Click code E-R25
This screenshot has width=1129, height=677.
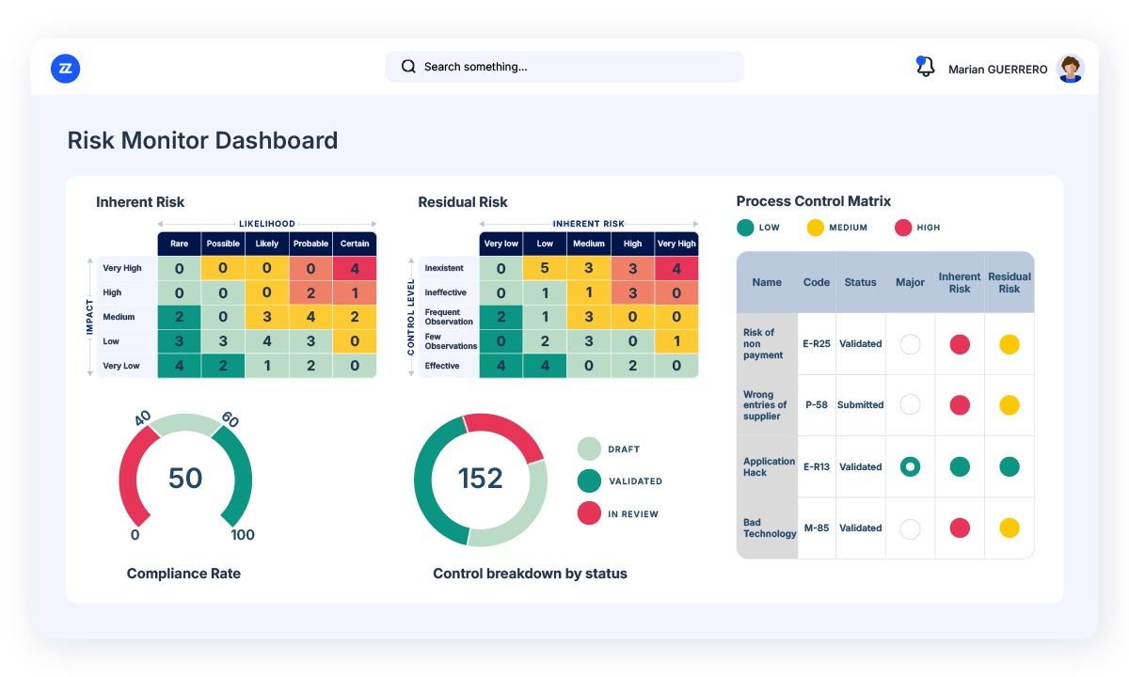[817, 344]
